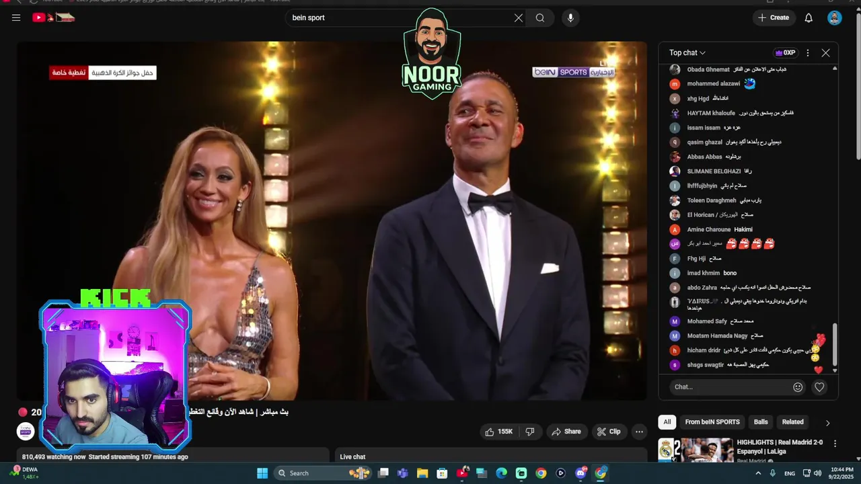Click the live video player
The image size is (861, 484).
(x=332, y=220)
